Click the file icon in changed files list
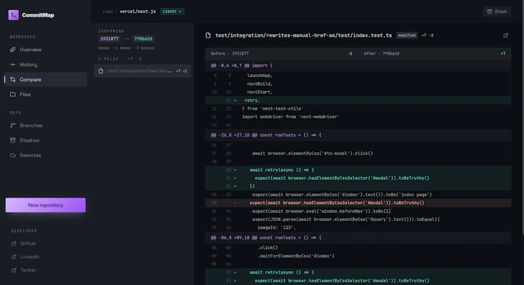Image resolution: width=524 pixels, height=285 pixels. [101, 71]
